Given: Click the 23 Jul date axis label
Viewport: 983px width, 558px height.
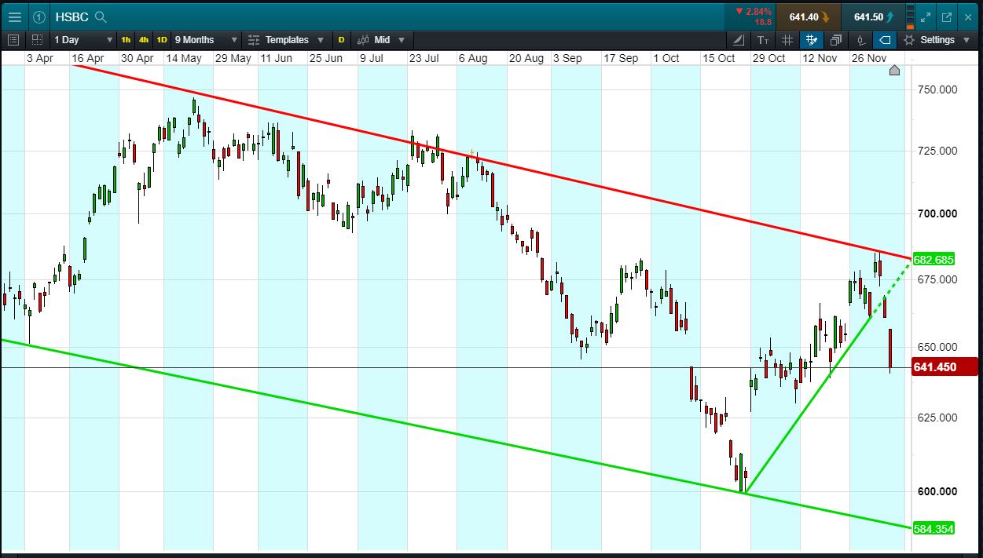Looking at the screenshot, I should coord(425,58).
